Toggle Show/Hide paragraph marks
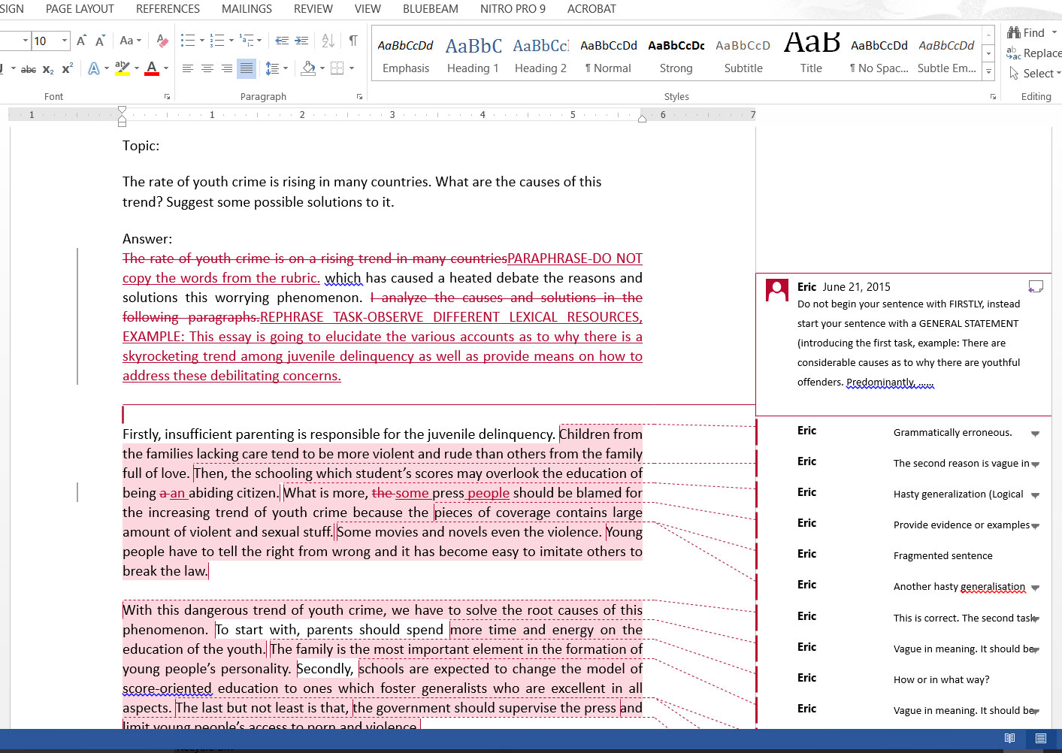The width and height of the screenshot is (1062, 753). pos(353,41)
